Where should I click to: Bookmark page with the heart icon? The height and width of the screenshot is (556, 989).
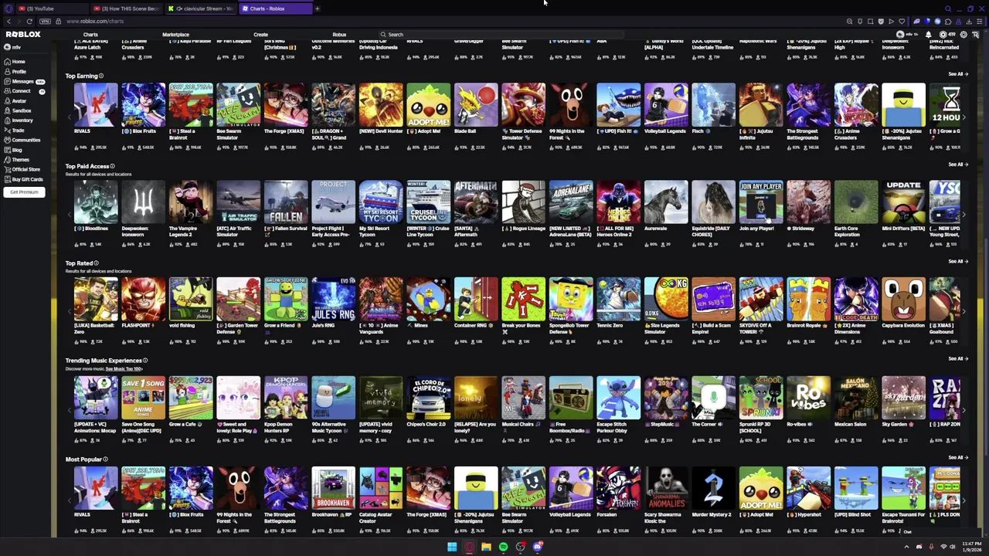[901, 22]
